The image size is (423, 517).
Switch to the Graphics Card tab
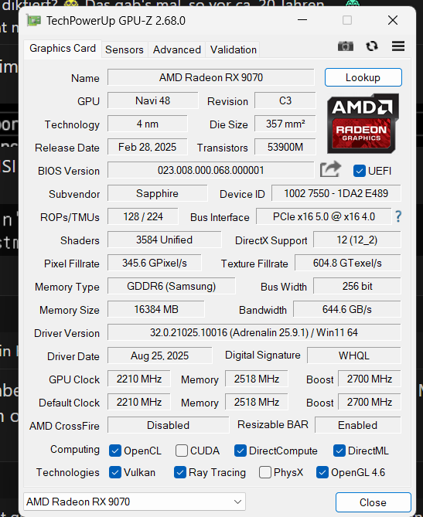pos(63,49)
